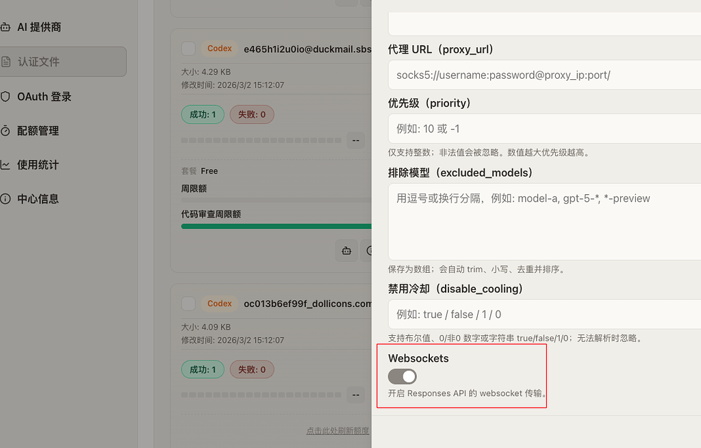Click the 失败: 0 badge on oc013b6ef99f card
Screen dimensions: 701x448
[252, 369]
